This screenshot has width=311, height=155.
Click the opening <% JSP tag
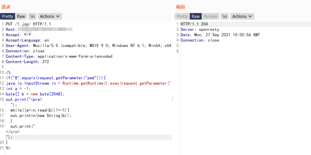[8, 73]
